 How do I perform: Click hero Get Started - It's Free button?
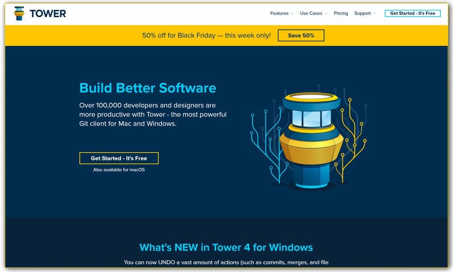point(119,158)
